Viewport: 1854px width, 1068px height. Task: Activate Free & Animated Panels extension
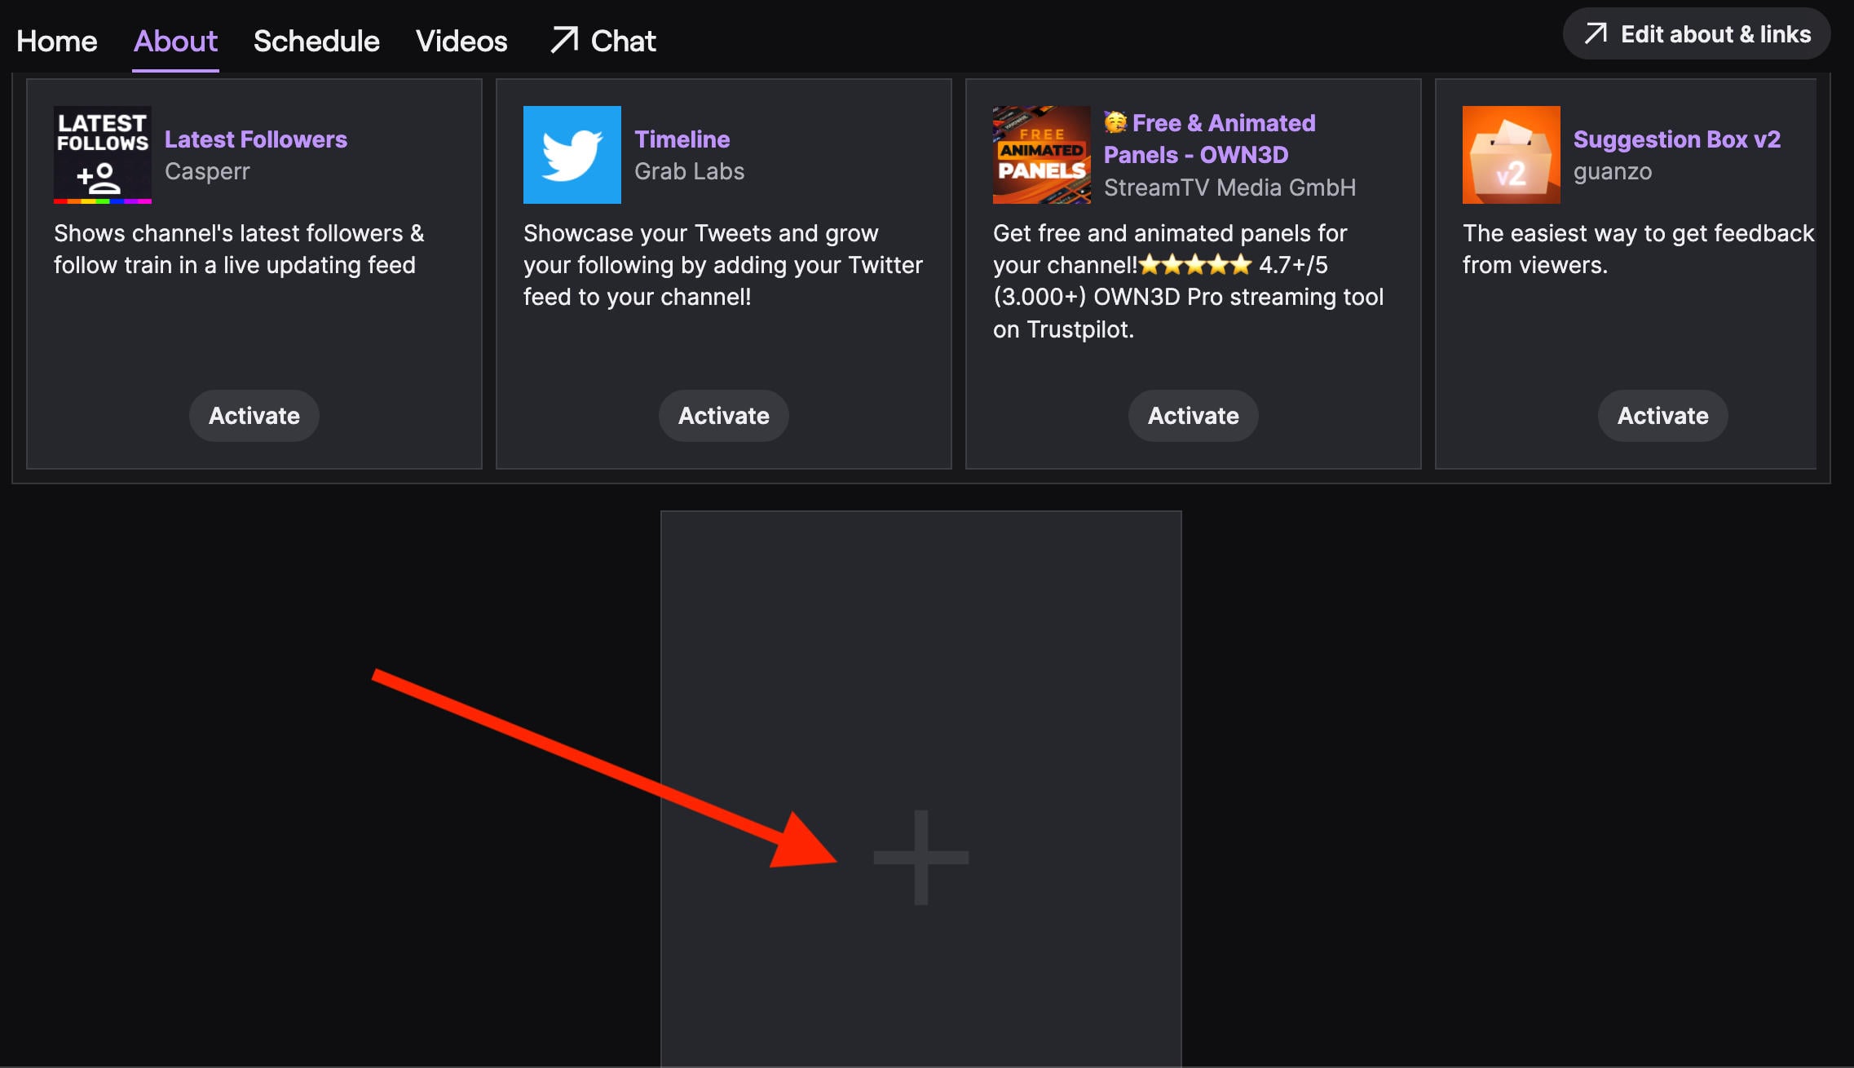1194,416
